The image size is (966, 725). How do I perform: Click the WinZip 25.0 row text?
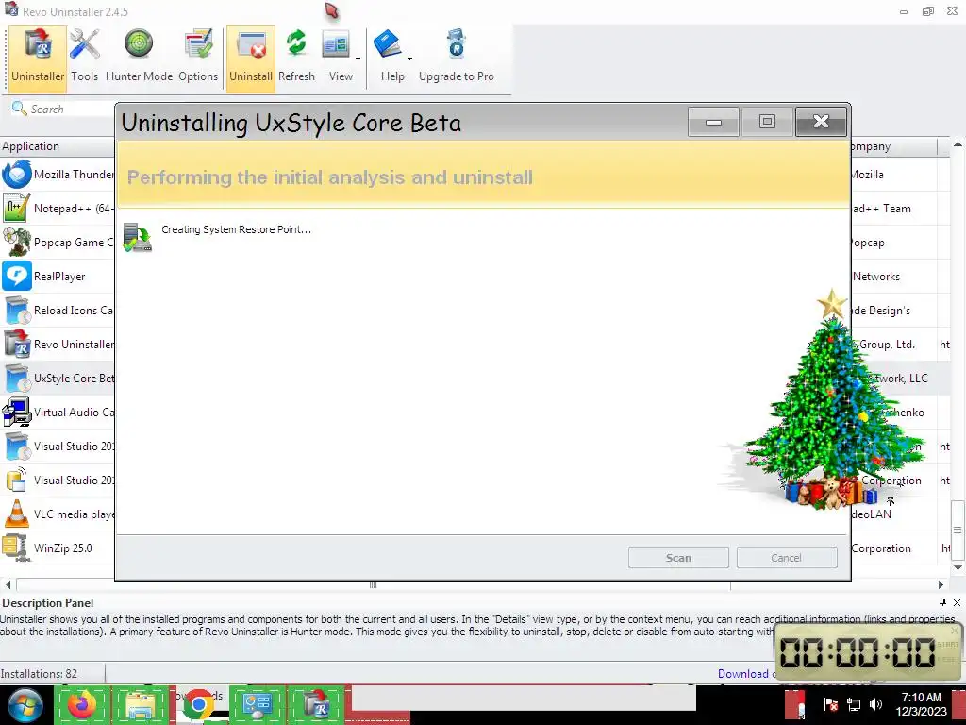63,548
